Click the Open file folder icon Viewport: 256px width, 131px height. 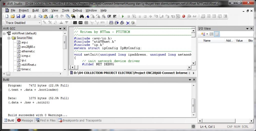pyautogui.click(x=12, y=16)
